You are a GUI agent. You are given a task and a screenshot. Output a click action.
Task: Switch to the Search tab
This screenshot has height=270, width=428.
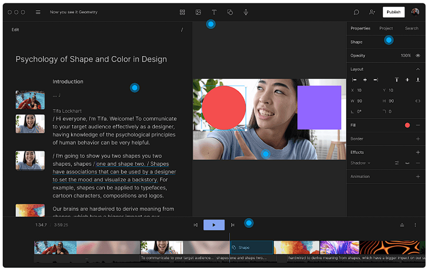click(x=412, y=28)
